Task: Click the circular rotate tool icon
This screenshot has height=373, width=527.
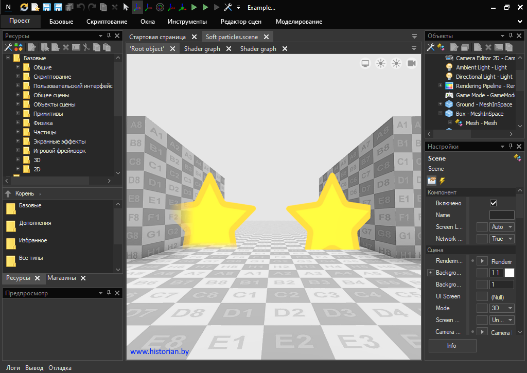Action: pyautogui.click(x=160, y=7)
